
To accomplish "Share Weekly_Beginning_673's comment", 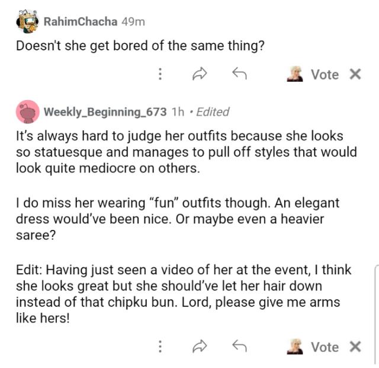I will point(199,347).
